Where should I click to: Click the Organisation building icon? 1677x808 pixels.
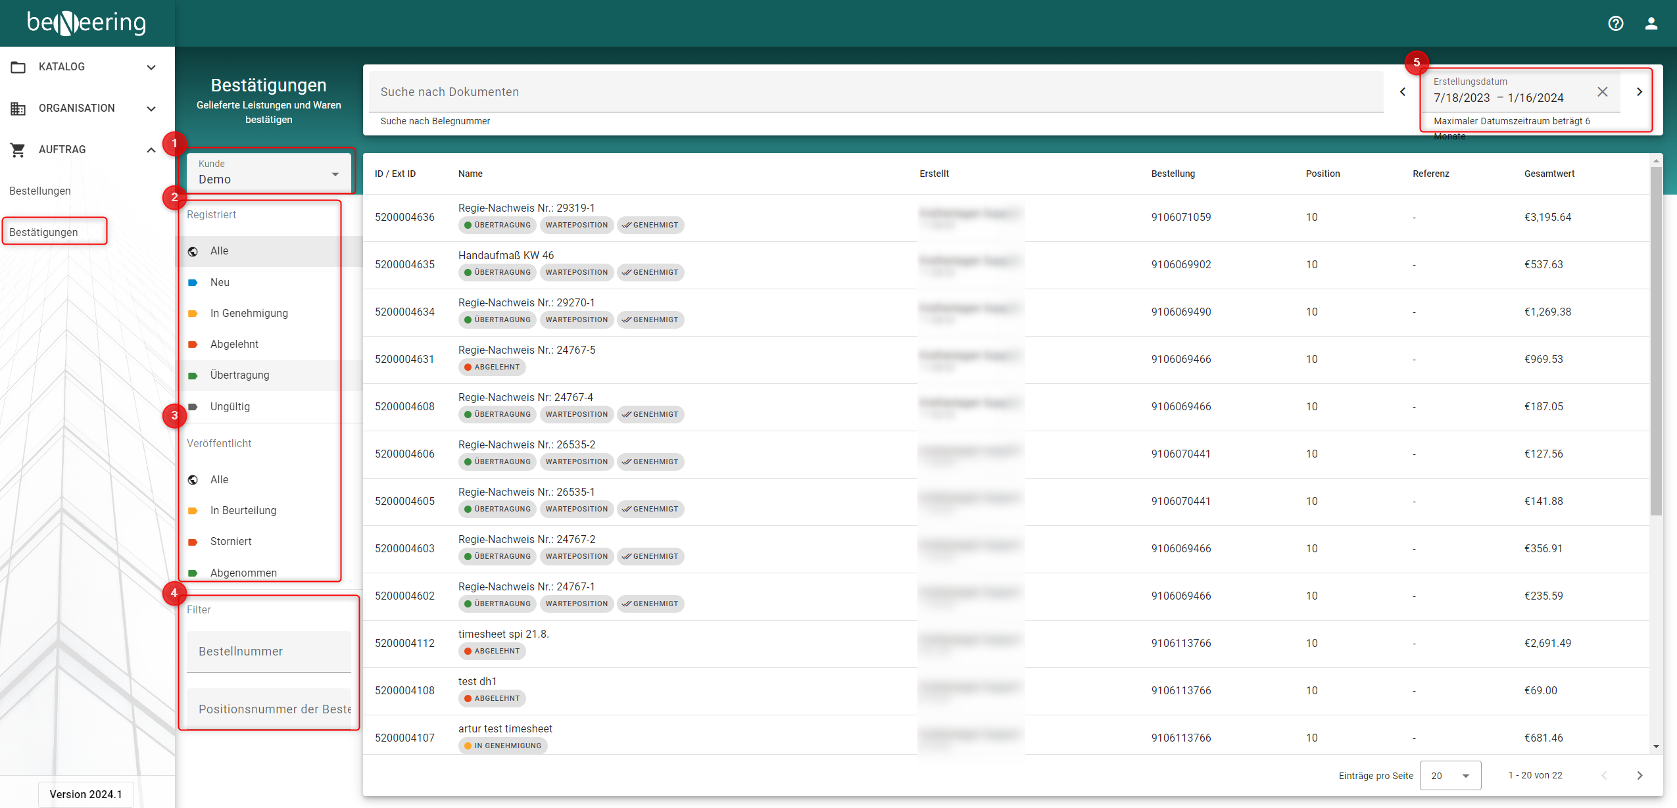coord(18,108)
